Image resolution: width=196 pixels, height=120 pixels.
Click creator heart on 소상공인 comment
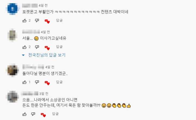[x=43, y=115]
